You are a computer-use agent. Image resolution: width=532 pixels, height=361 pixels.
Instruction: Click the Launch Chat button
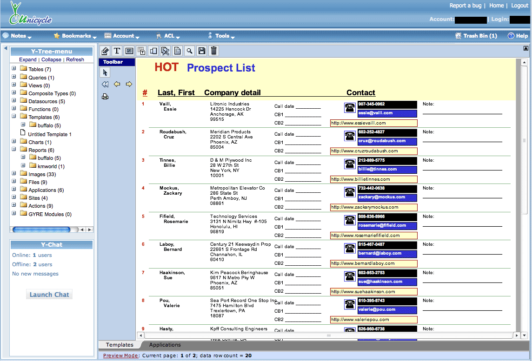(49, 295)
